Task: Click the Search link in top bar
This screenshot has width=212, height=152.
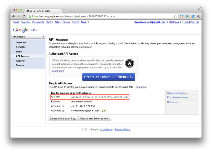Action: pos(76,22)
